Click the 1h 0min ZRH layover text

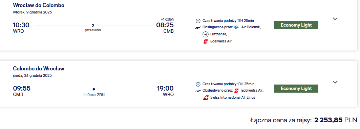(x=94, y=95)
